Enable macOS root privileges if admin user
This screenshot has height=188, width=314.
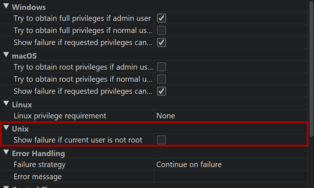[x=161, y=67]
